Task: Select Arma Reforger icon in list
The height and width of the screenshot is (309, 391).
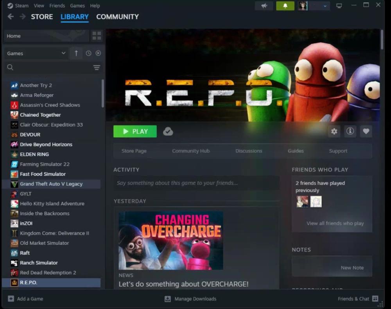Action: (14, 95)
